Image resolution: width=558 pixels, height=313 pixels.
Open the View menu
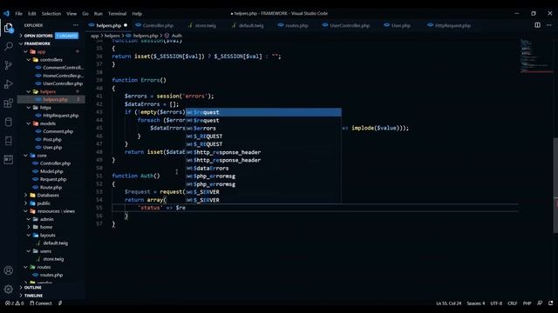pos(71,14)
